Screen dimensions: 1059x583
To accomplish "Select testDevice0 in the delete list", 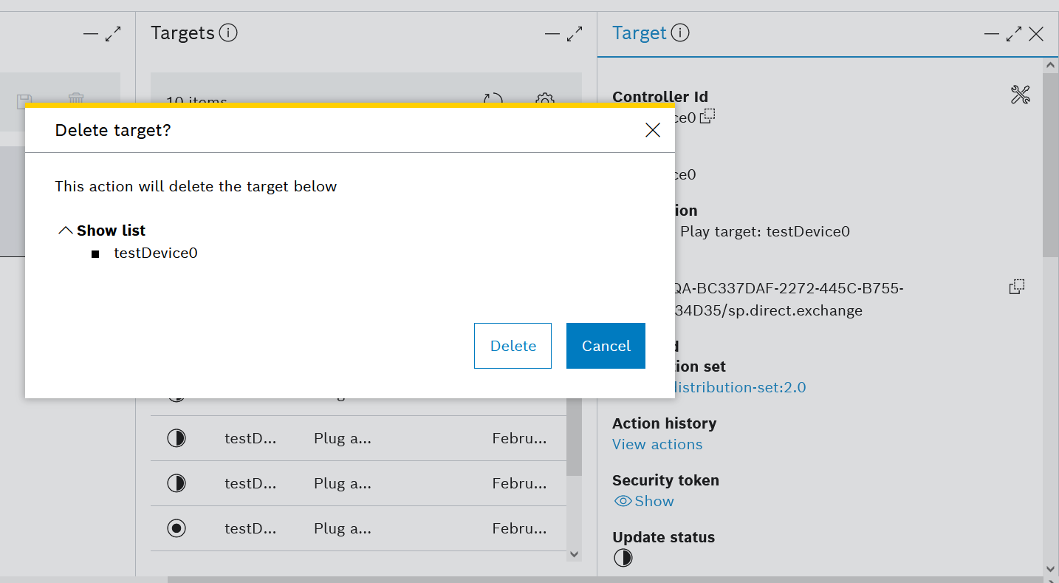I will (155, 253).
